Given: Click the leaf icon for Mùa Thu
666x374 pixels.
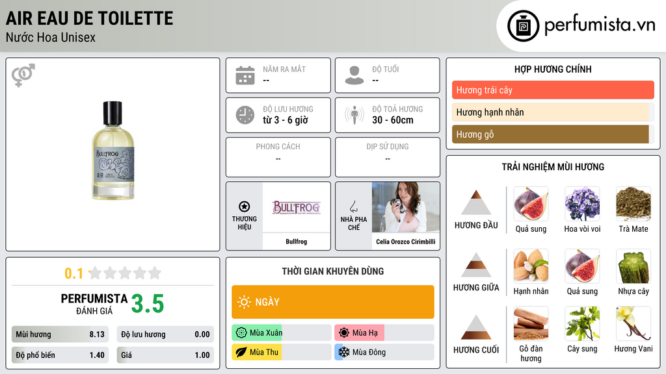Looking at the screenshot, I should click(241, 352).
